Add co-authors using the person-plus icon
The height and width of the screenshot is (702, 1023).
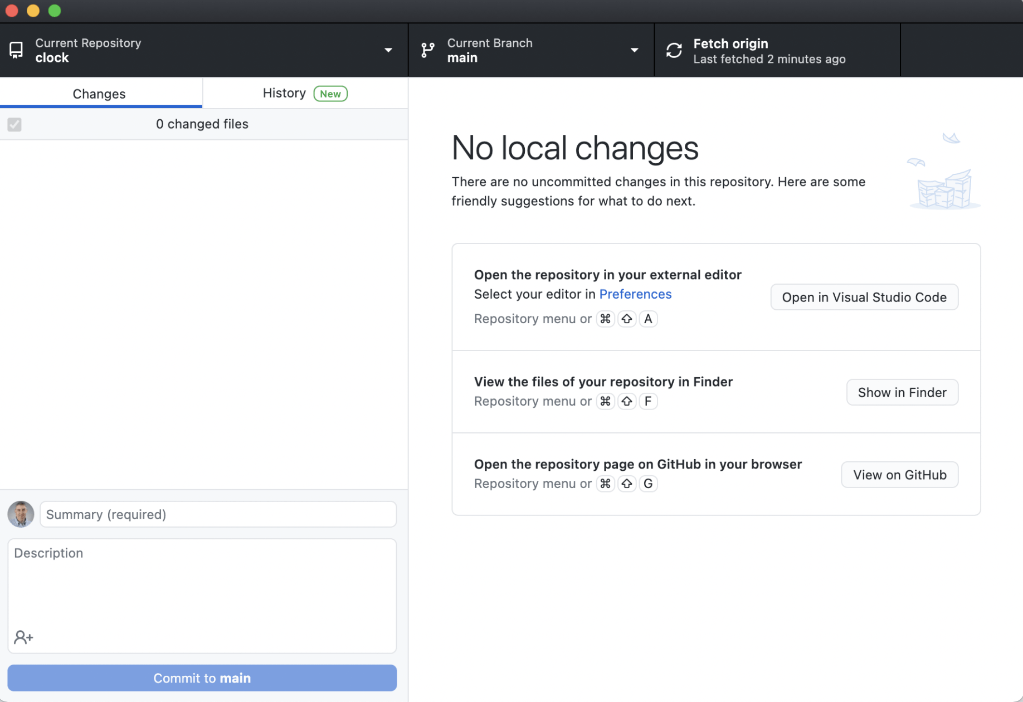coord(23,637)
